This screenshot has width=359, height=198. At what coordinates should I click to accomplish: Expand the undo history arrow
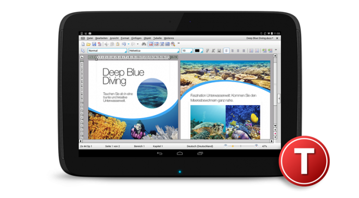(x=129, y=44)
